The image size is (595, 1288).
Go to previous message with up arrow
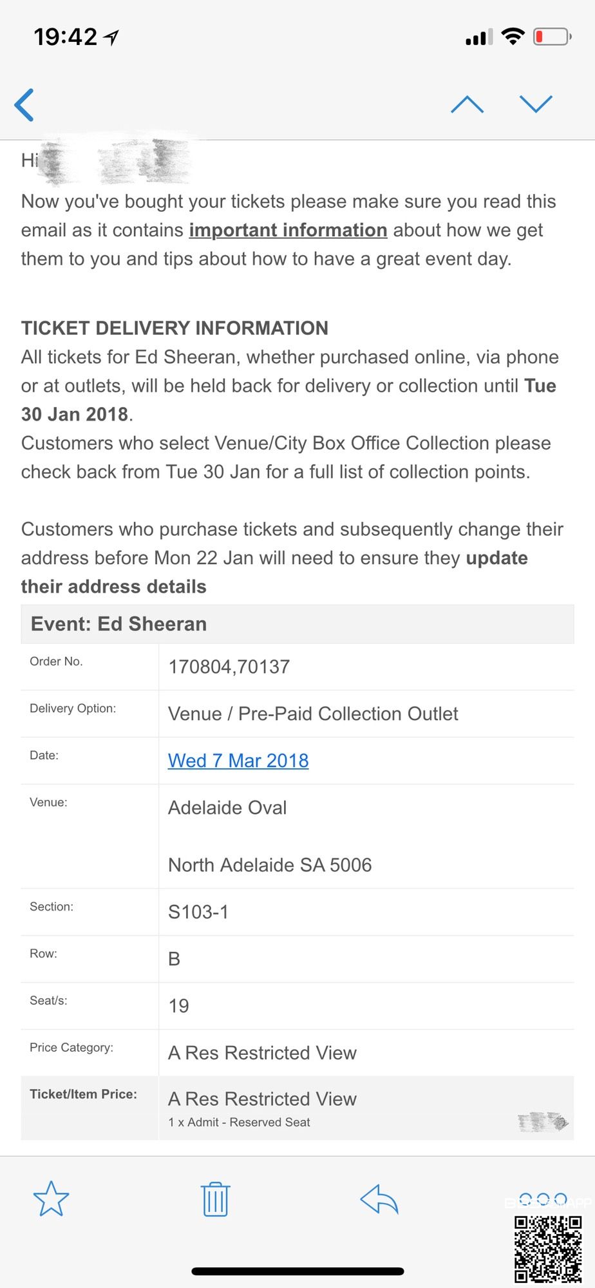(467, 104)
